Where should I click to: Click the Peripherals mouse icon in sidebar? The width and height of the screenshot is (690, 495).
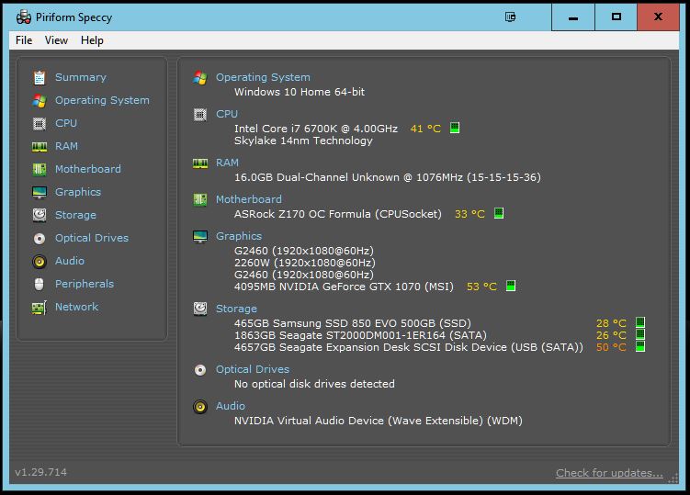[x=40, y=285]
